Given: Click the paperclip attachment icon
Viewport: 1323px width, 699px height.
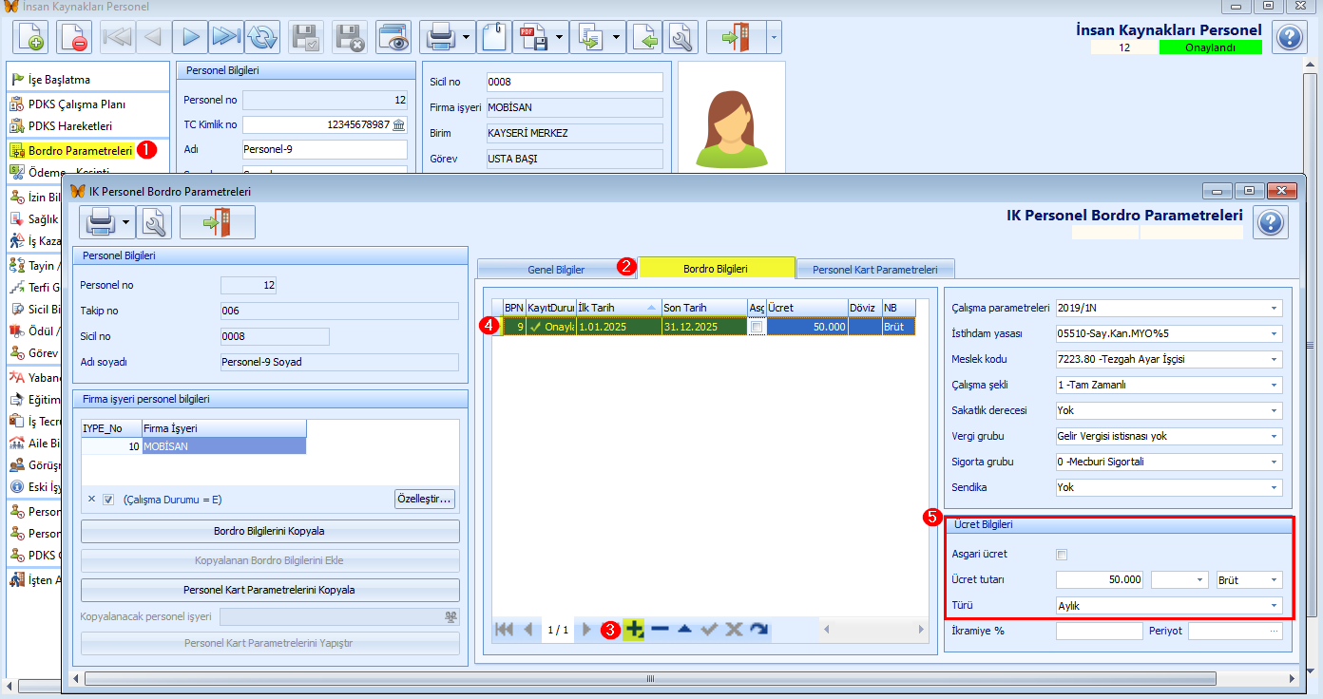Looking at the screenshot, I should coord(493,38).
